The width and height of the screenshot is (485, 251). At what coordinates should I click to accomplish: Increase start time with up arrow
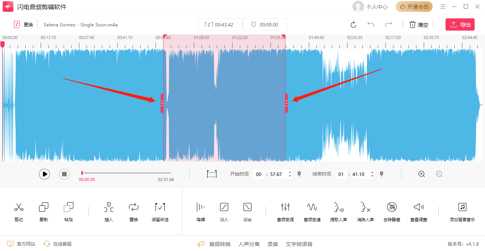[x=290, y=172]
